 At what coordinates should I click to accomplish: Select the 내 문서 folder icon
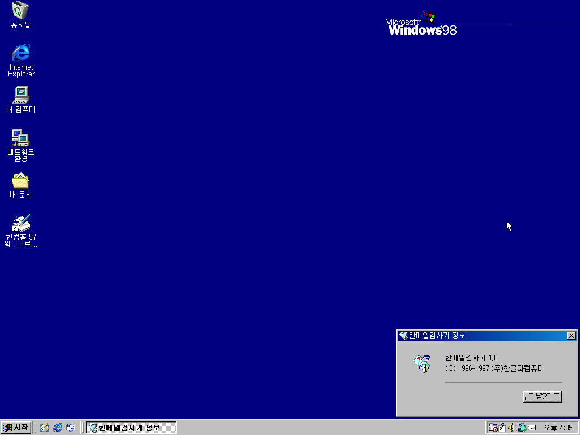coord(21,185)
